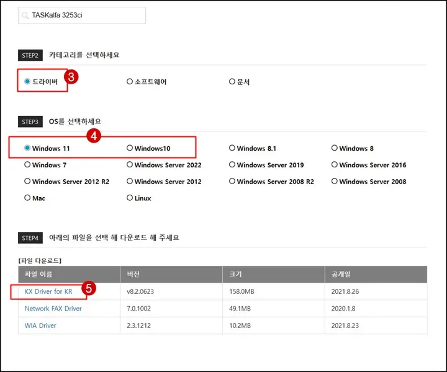Select the Windows Server 2012 option
The width and height of the screenshot is (447, 372).
130,181
